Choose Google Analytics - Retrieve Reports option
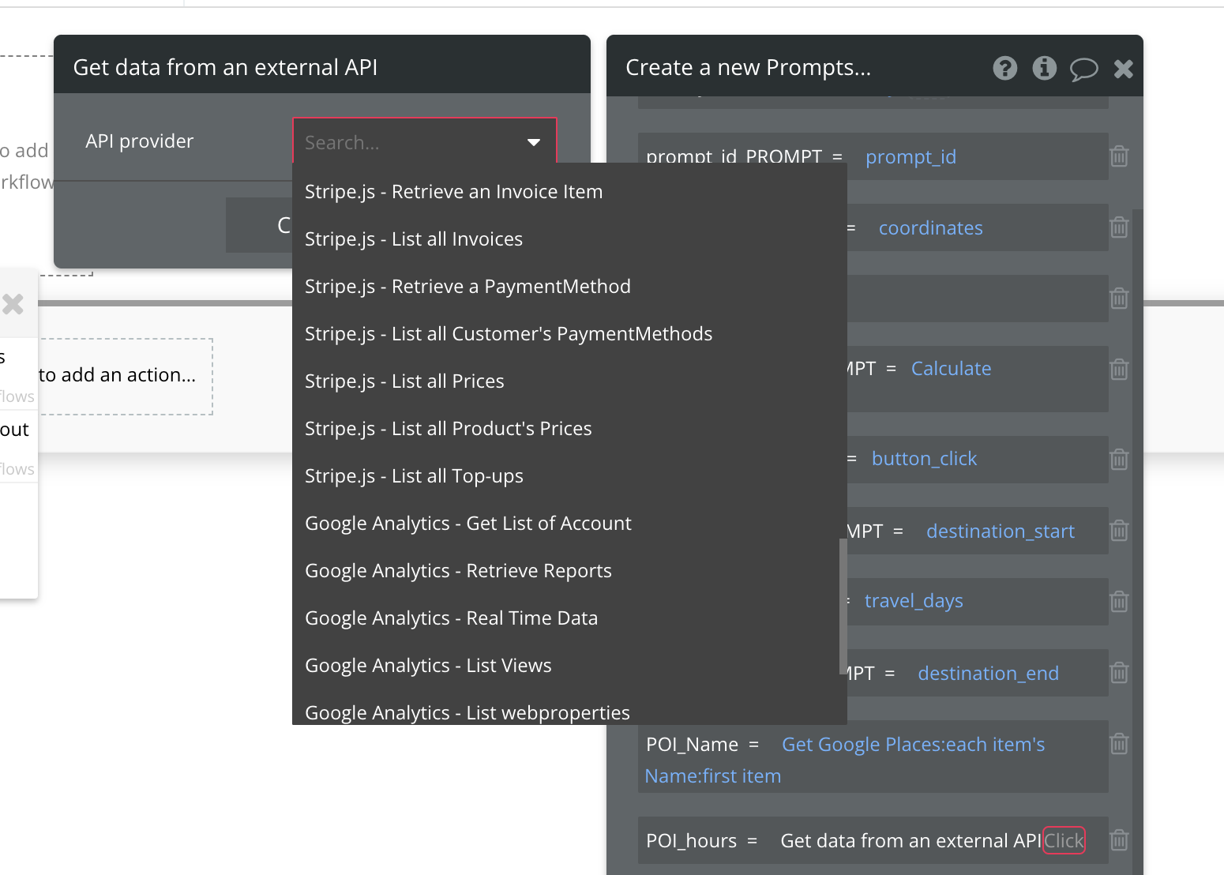This screenshot has height=875, width=1224. point(458,571)
